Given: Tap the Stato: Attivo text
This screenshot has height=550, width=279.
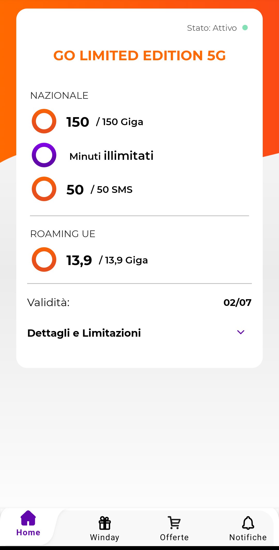Looking at the screenshot, I should coord(212,28).
